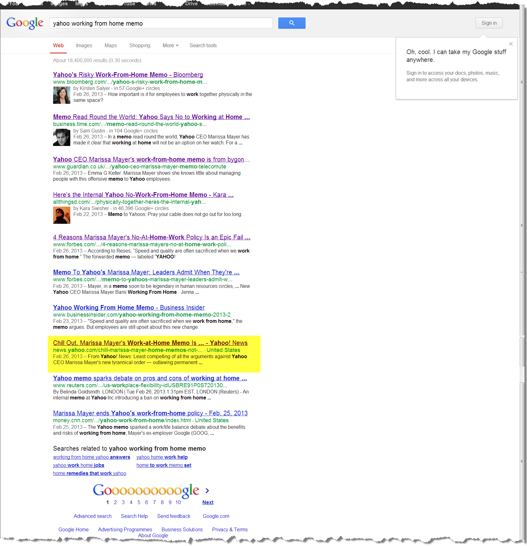Open About Google footer link
This screenshot has width=527, height=546.
coord(153,535)
